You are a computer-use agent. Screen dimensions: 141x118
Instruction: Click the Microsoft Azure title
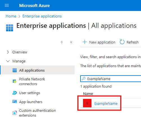pos(34,6)
